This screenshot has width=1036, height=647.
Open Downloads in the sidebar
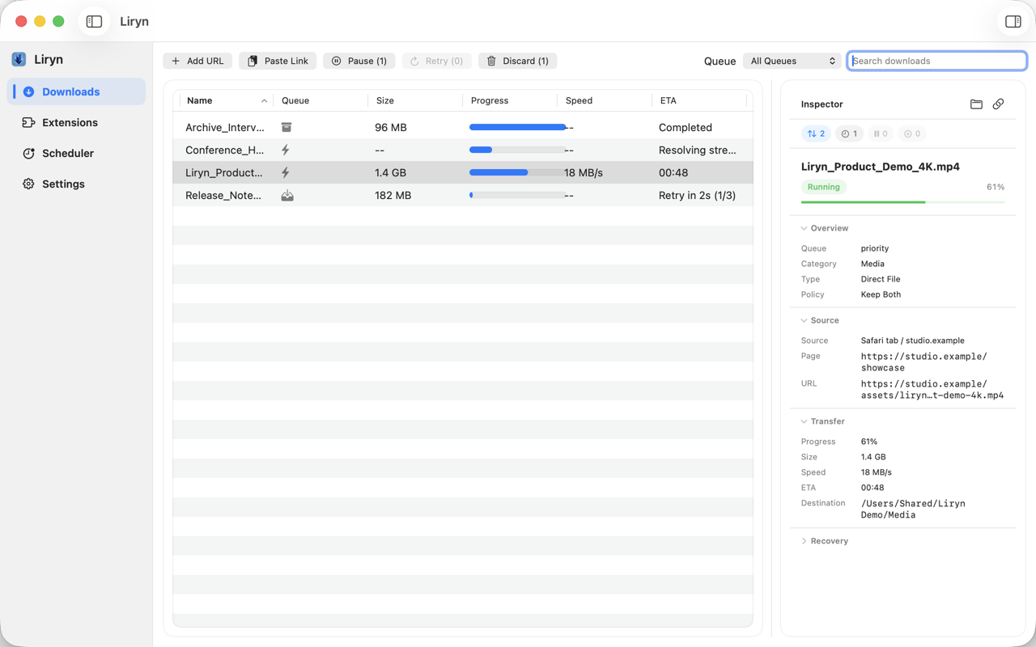point(76,91)
